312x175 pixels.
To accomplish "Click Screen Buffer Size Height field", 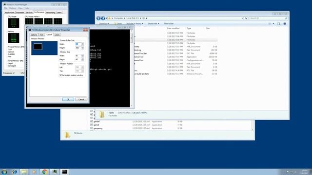I will pyautogui.click(x=78, y=48).
